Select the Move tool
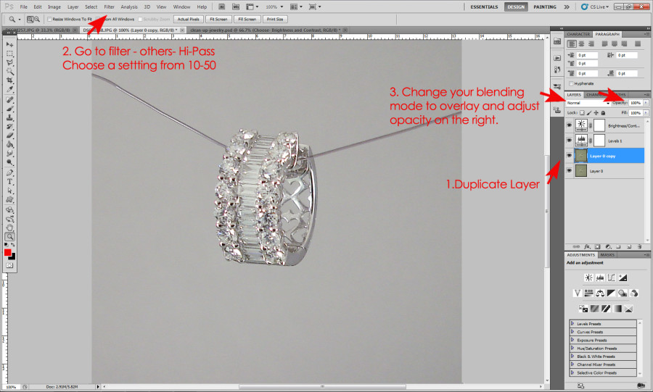The width and height of the screenshot is (653, 392). pos(9,44)
